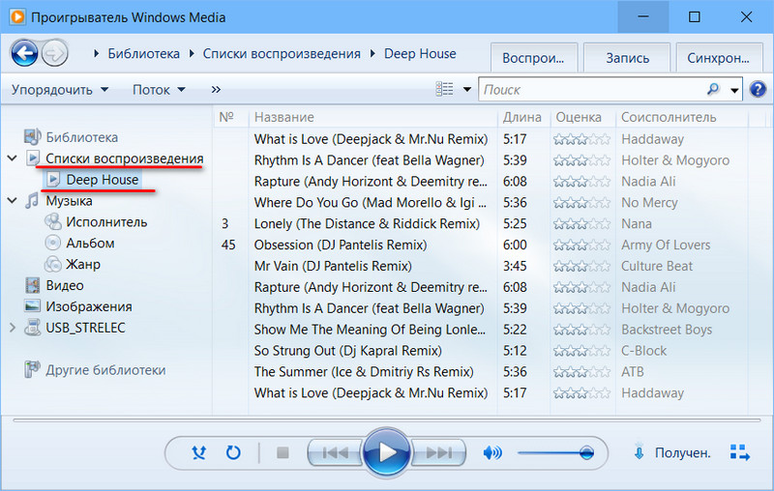
Task: Mute the sound with speaker icon
Action: [x=492, y=452]
